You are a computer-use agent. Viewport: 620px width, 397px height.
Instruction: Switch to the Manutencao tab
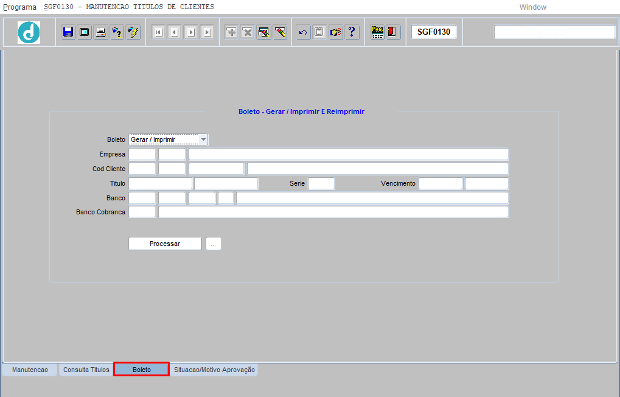[30, 370]
